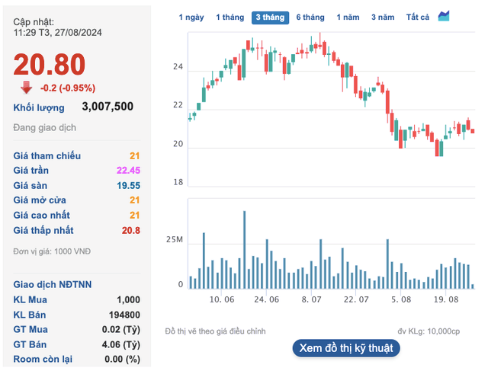Click the 8. 07 date axis label
The width and height of the screenshot is (488, 371).
coord(313,300)
